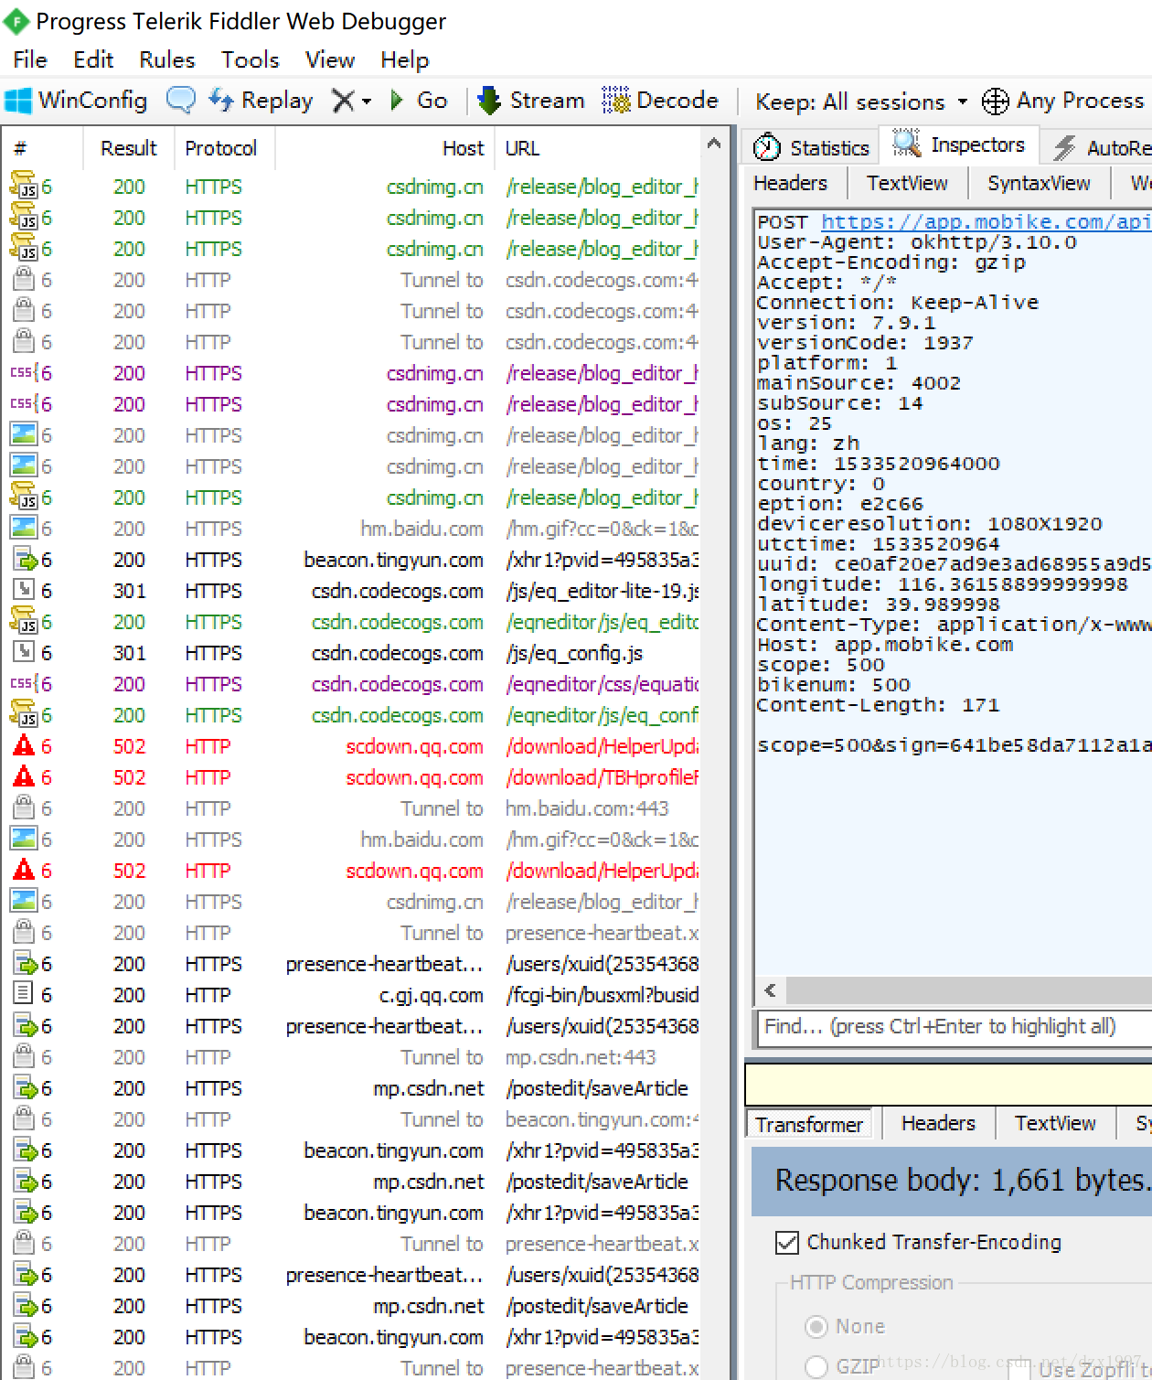
Task: Select the 'Content-Length: 171' header line
Action: [879, 705]
